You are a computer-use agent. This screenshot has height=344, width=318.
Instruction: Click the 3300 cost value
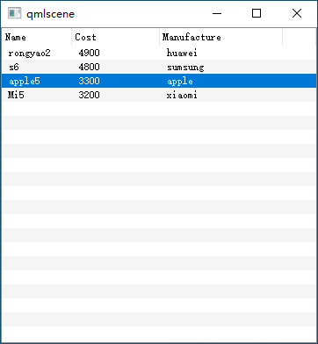click(89, 81)
